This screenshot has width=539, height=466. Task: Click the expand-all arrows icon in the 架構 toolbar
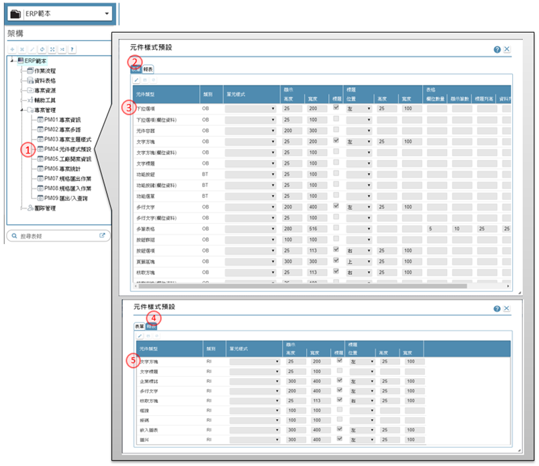[x=52, y=50]
